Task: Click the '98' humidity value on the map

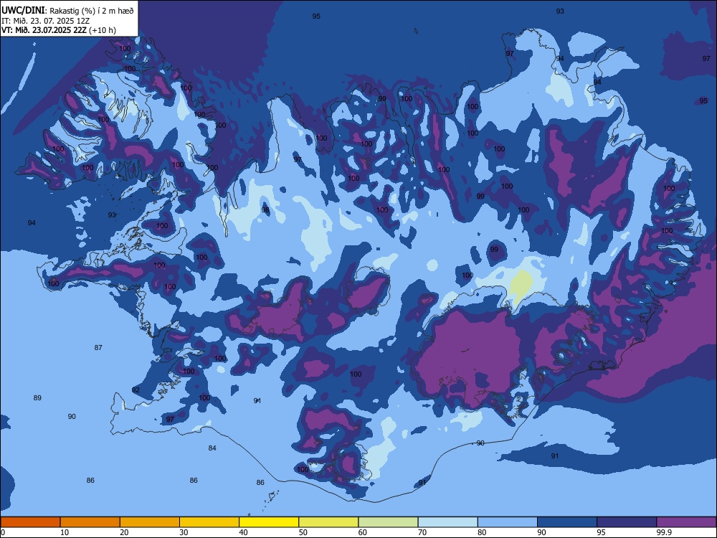Action: tap(265, 210)
